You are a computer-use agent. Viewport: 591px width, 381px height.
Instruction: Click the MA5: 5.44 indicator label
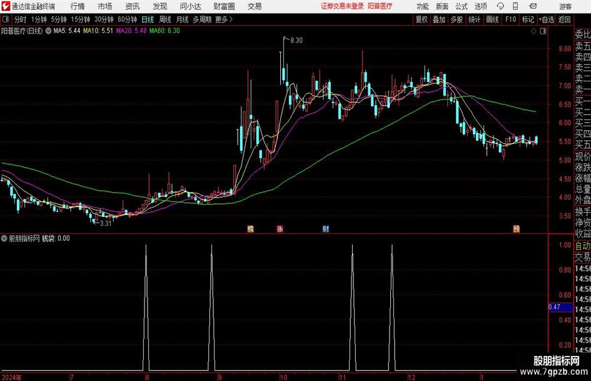pyautogui.click(x=67, y=31)
